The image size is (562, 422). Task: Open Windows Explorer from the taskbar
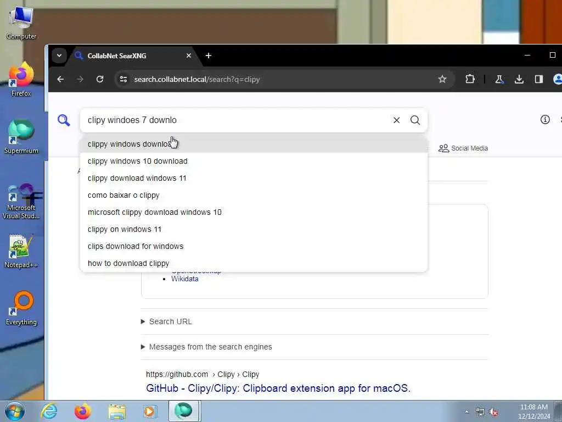(x=117, y=411)
